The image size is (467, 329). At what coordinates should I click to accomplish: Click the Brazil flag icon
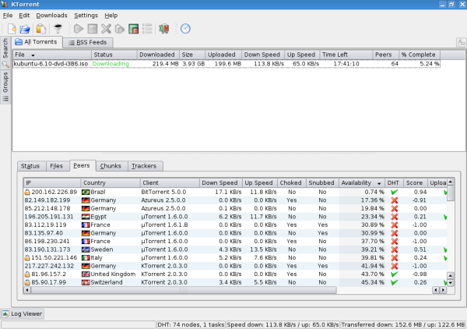coord(86,192)
